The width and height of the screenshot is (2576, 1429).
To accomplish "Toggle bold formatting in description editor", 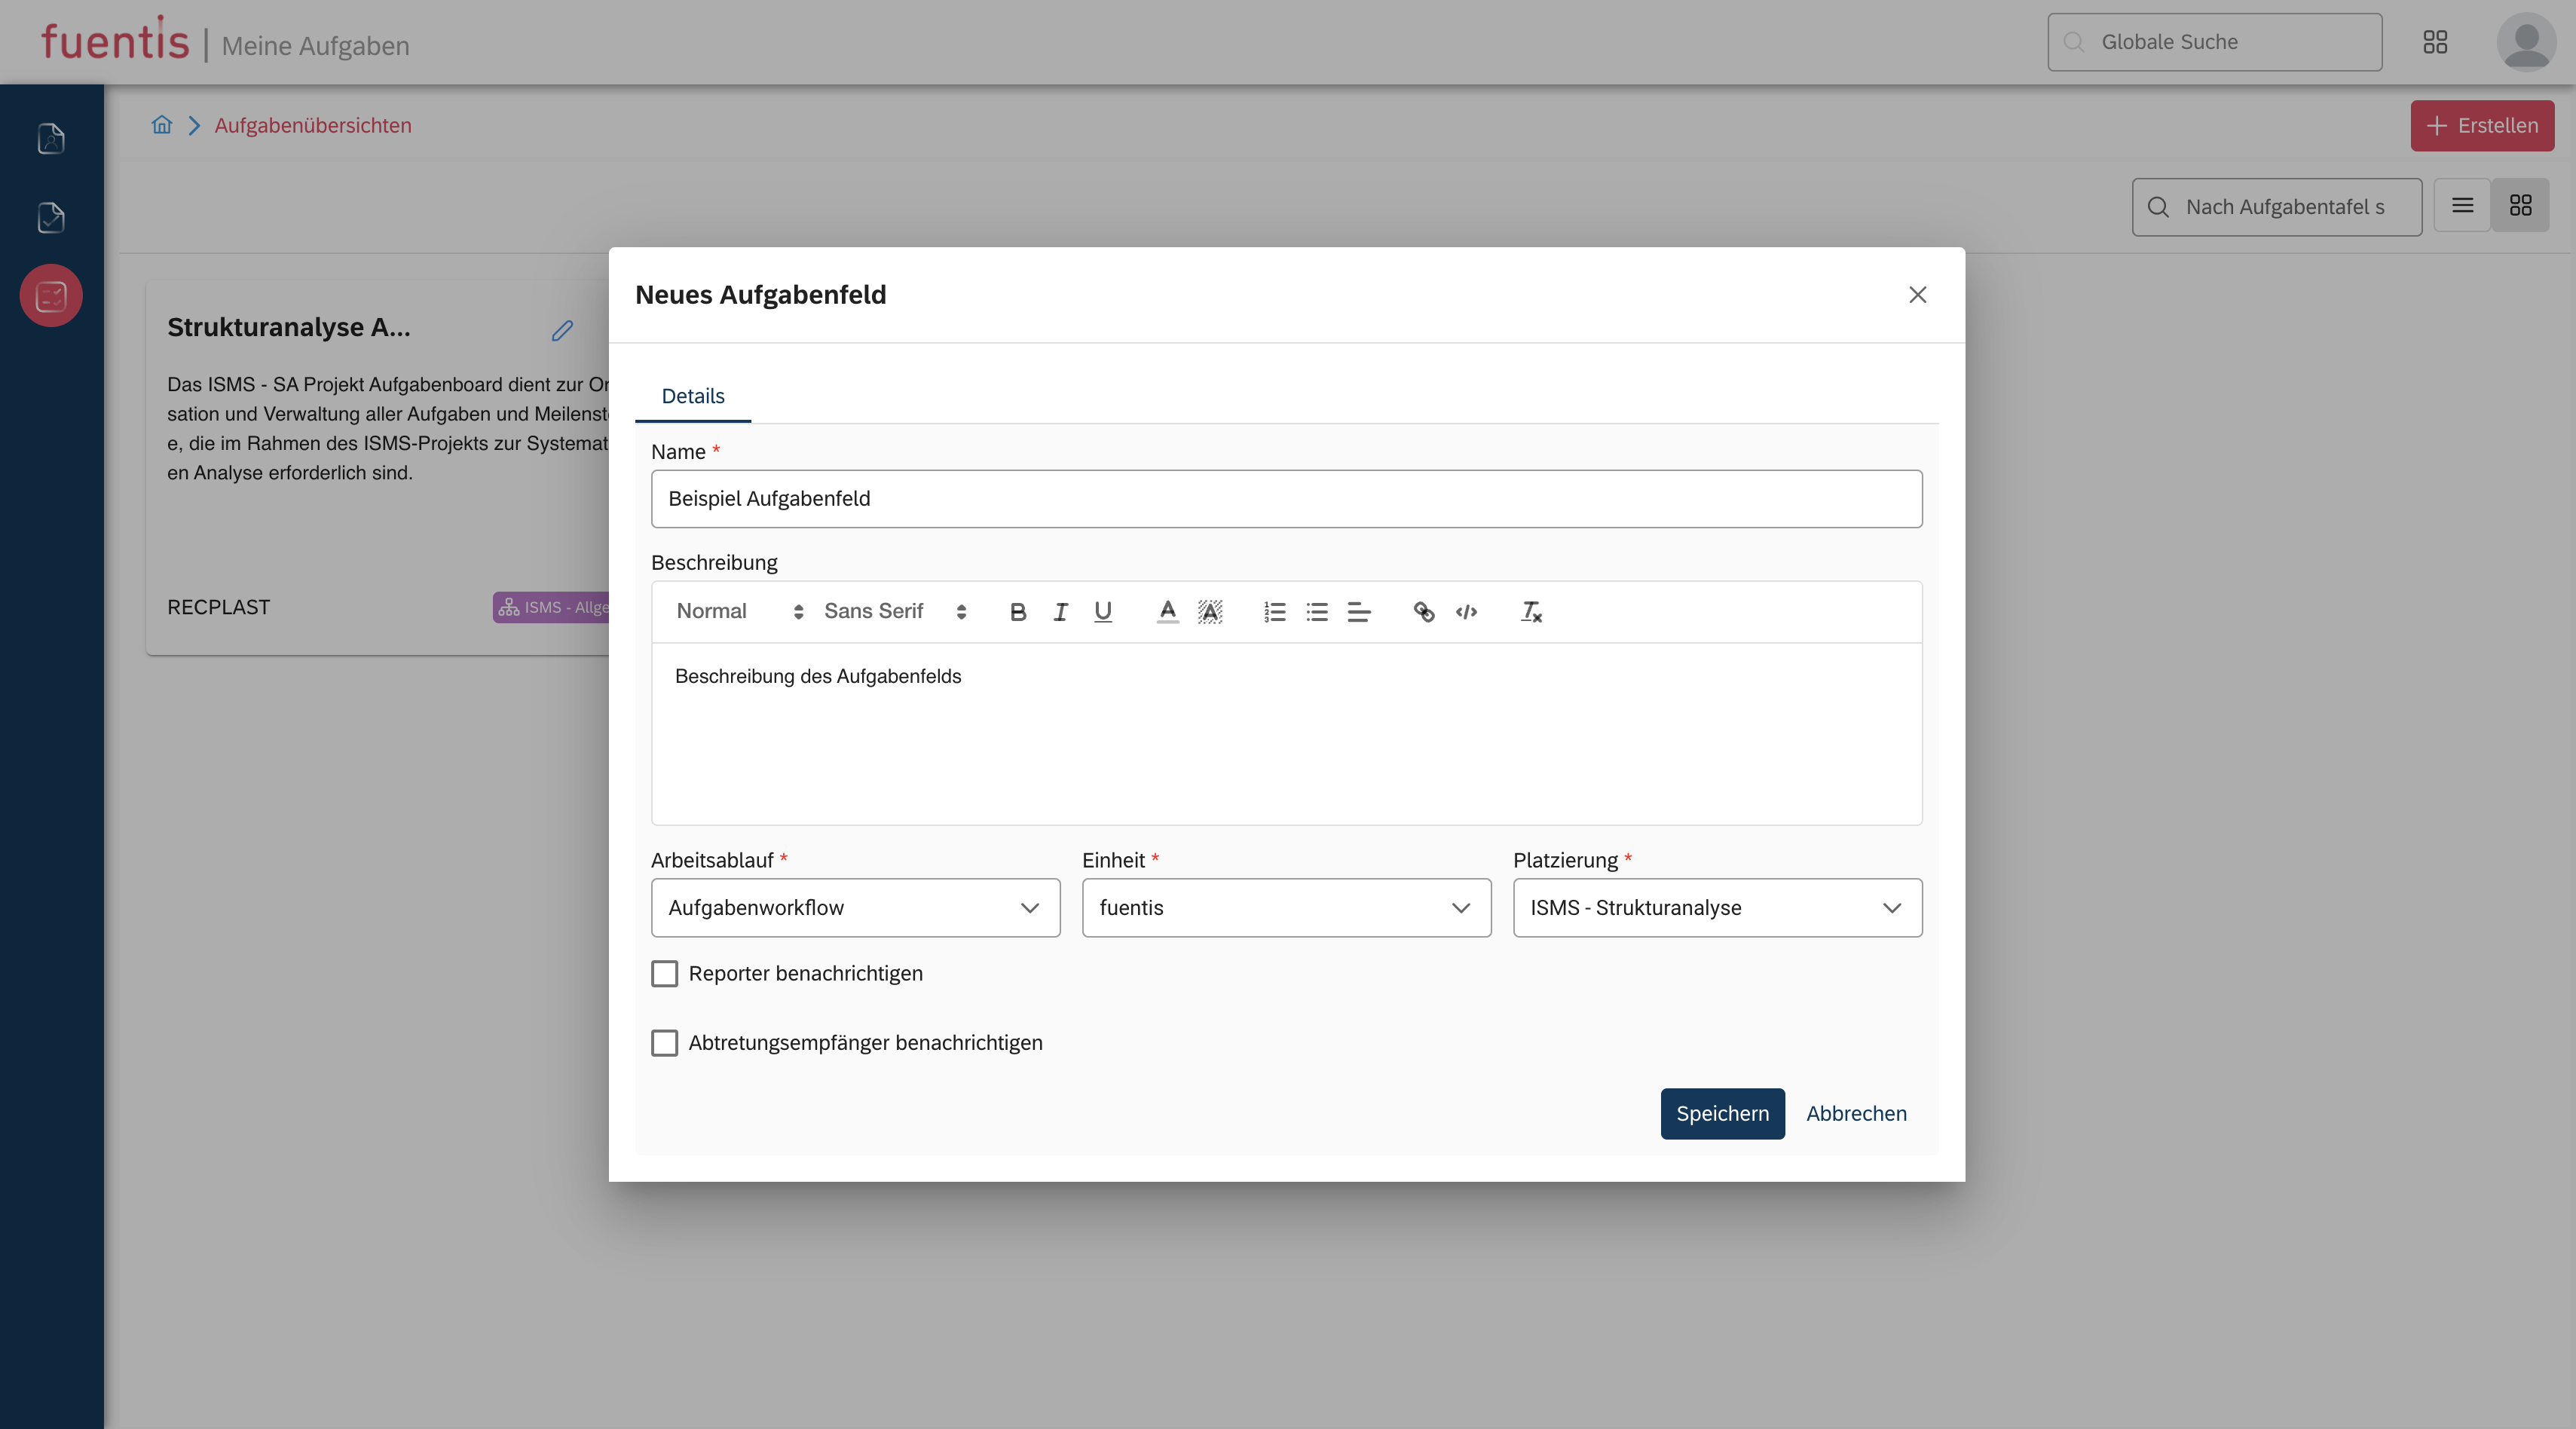I will click(1018, 612).
